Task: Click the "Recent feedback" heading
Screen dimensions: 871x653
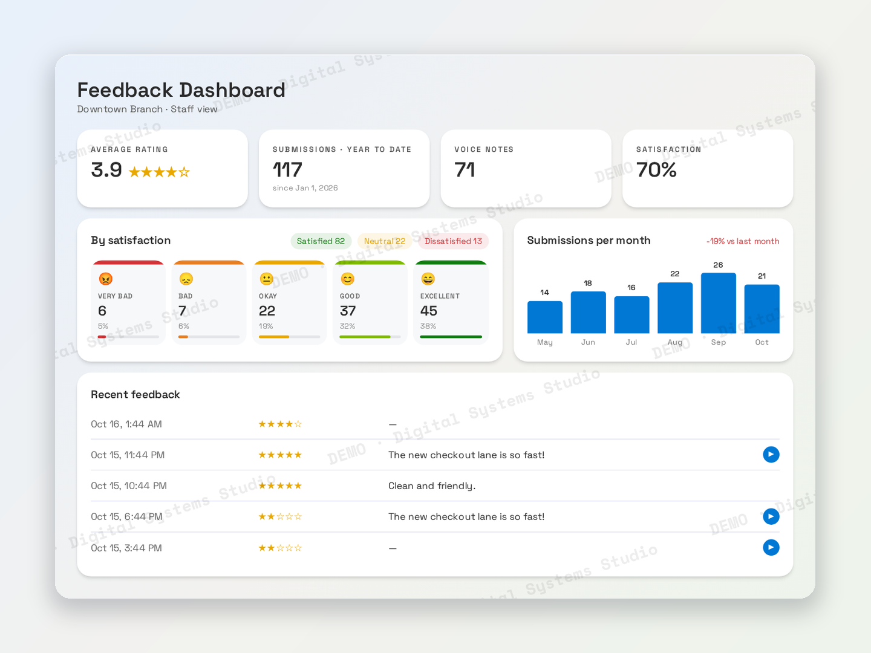Action: [x=135, y=395]
